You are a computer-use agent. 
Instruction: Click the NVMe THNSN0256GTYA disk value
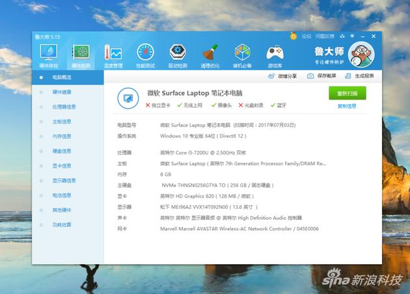click(217, 185)
